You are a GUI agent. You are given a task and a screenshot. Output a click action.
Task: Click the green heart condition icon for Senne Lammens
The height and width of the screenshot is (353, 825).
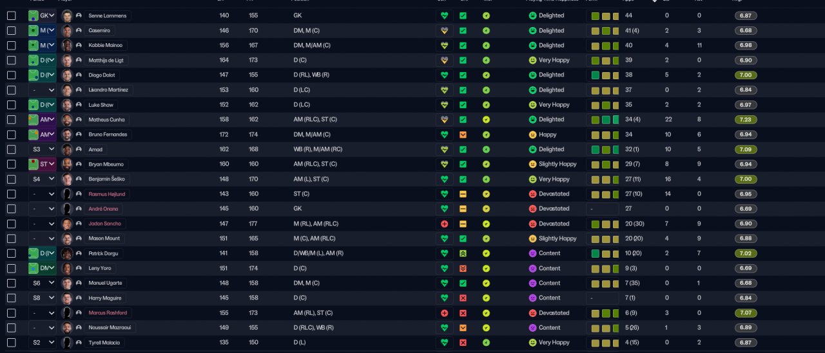444,15
